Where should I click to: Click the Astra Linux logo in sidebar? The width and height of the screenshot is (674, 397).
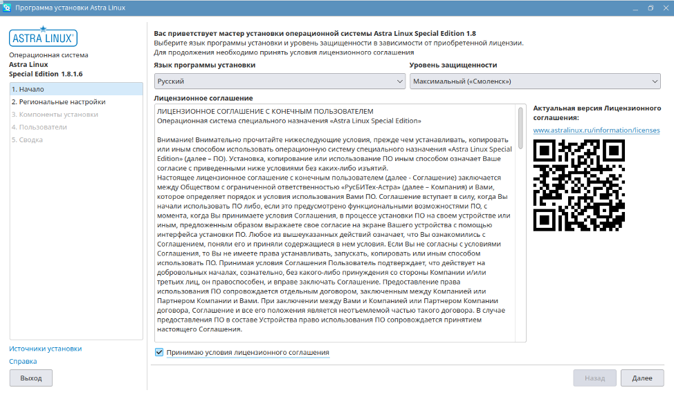43,37
